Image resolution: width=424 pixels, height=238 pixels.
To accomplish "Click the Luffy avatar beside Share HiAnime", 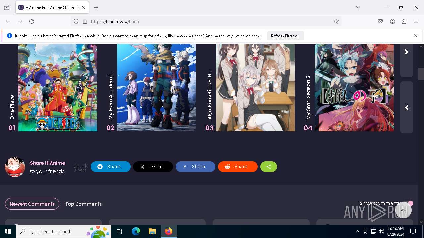I will pos(15,167).
